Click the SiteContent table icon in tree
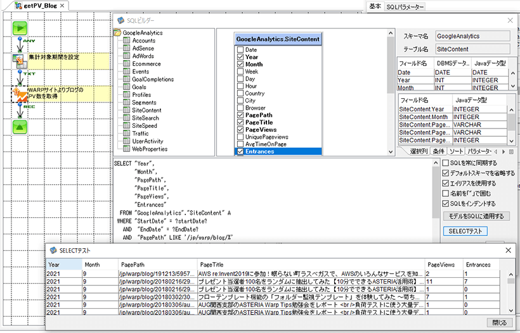 tap(127, 110)
